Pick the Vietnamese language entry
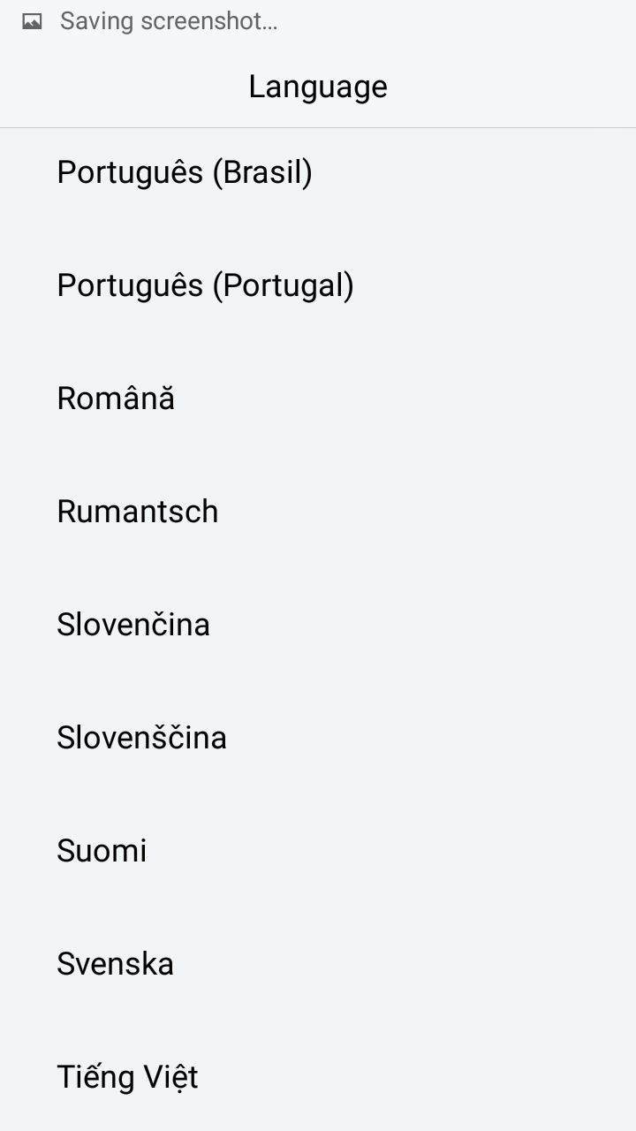The height and width of the screenshot is (1131, 636). [x=318, y=1075]
